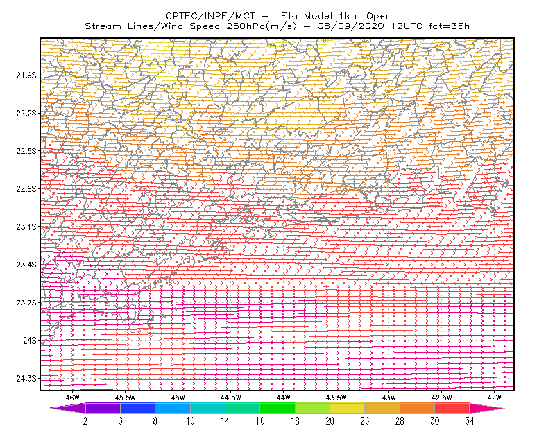This screenshot has width=555, height=428.
Task: Click latitude label 22.2S
Action: [26, 113]
